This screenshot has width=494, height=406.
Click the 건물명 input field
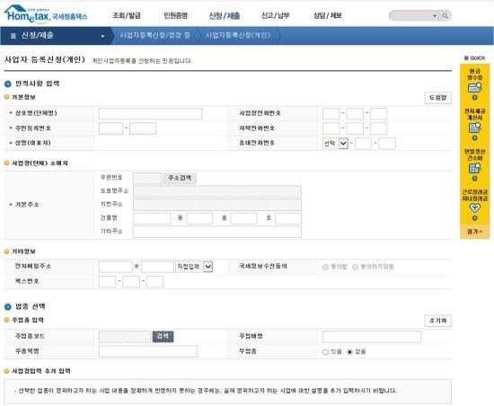coord(152,218)
